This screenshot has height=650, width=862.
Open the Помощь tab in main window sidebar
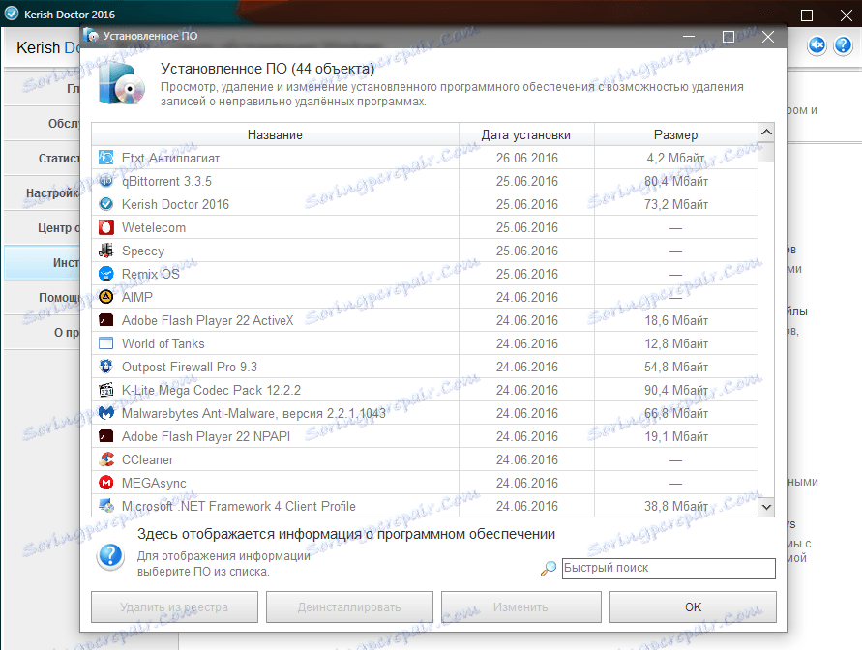[x=43, y=297]
